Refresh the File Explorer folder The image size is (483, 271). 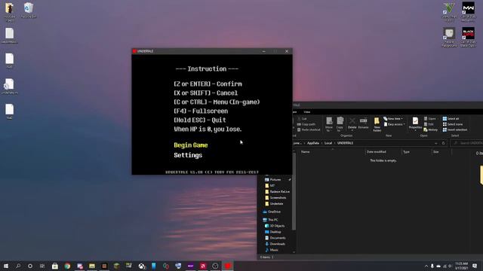point(444,143)
